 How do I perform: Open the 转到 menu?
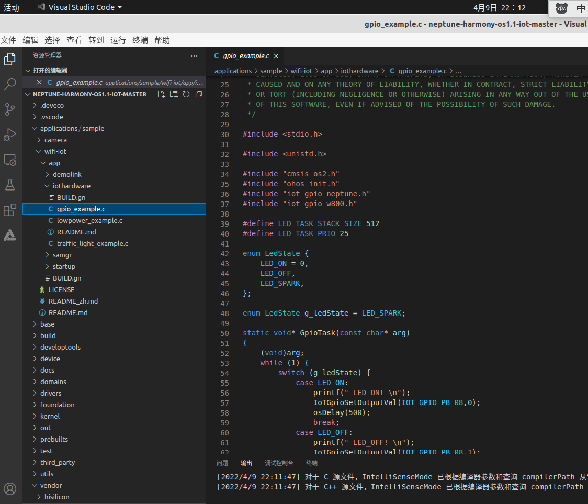[96, 40]
